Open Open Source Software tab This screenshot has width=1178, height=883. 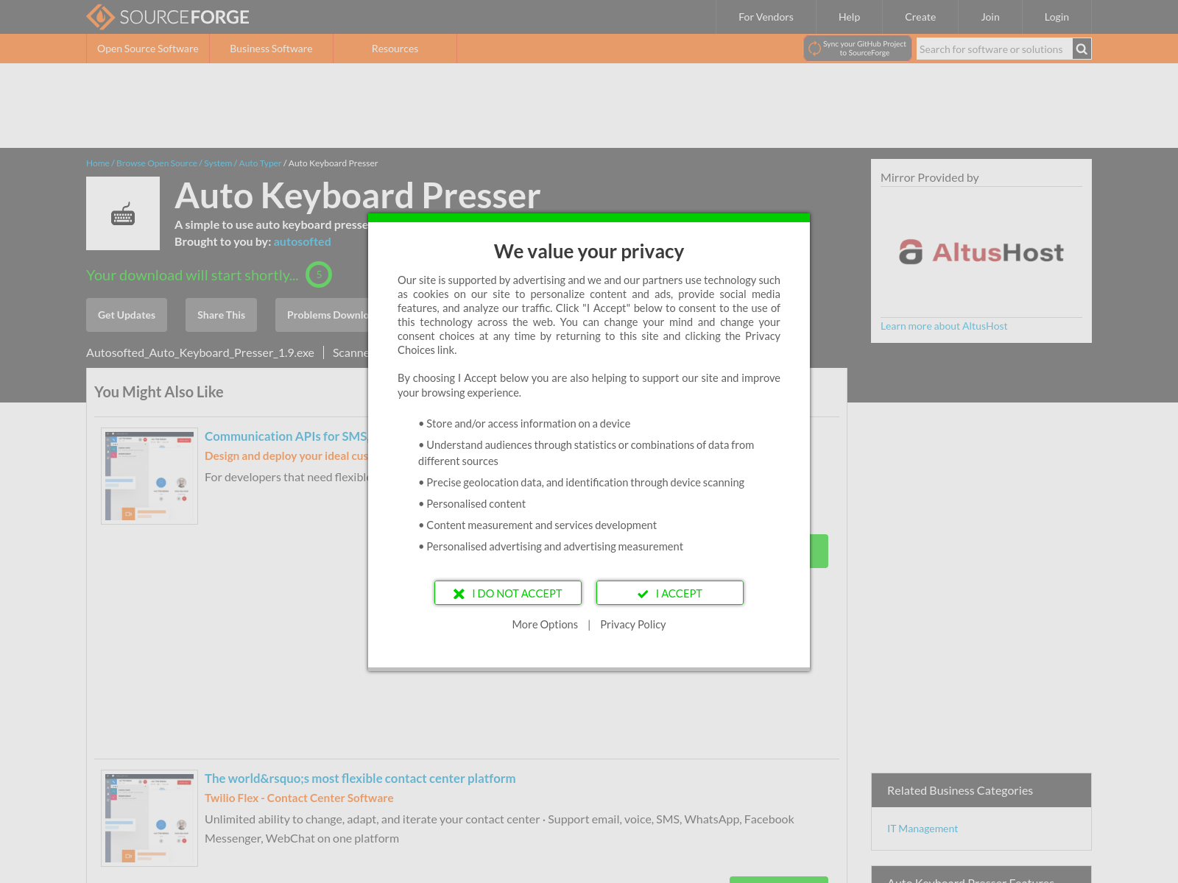148,49
